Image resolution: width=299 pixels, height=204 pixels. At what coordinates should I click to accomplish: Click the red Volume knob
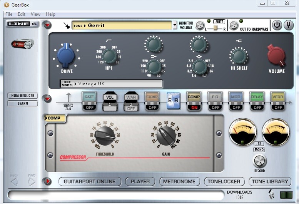click(276, 55)
